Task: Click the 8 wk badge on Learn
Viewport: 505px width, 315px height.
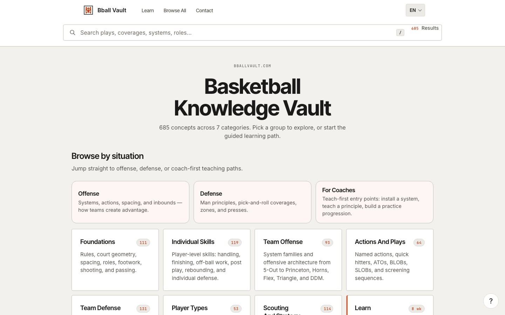Action: click(417, 309)
